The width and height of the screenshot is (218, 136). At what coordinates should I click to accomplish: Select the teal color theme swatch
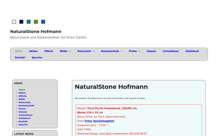pyautogui.click(x=28, y=22)
